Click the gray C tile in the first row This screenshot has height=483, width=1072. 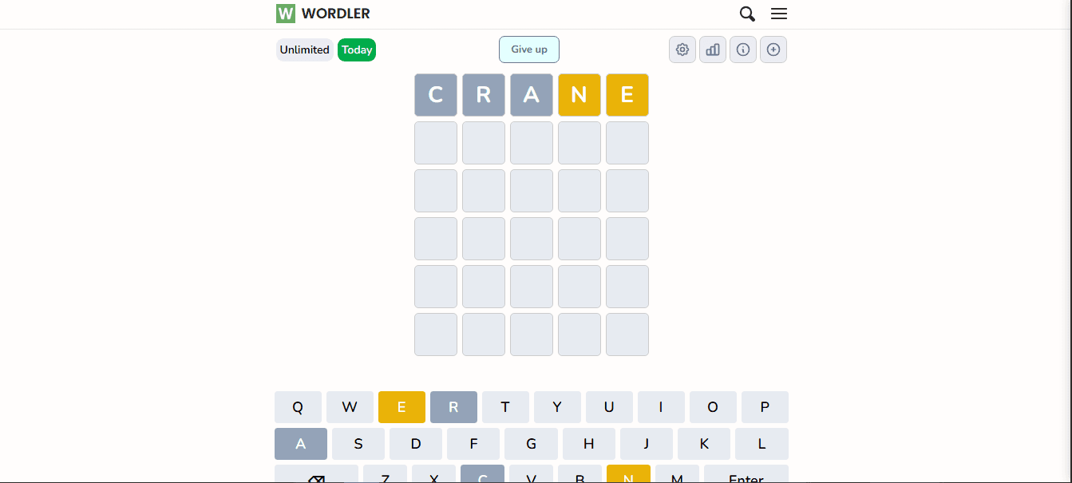click(x=436, y=95)
